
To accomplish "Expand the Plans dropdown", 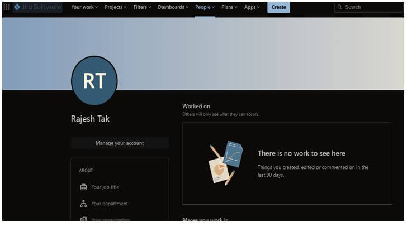I will (x=229, y=7).
